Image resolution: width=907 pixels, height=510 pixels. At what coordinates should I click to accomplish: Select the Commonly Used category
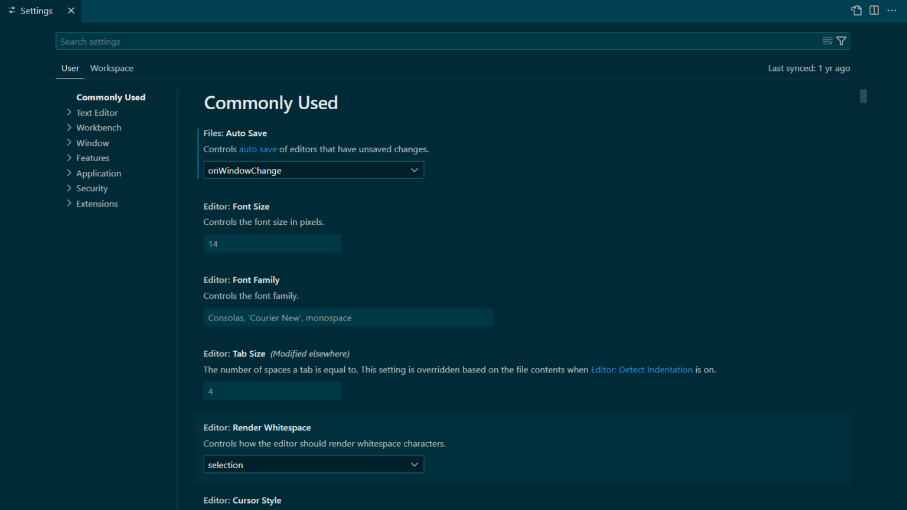[110, 97]
